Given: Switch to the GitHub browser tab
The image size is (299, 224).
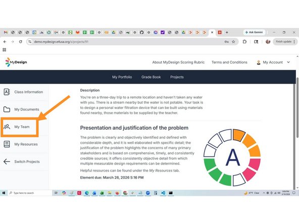Looking at the screenshot, I should pos(141,32).
